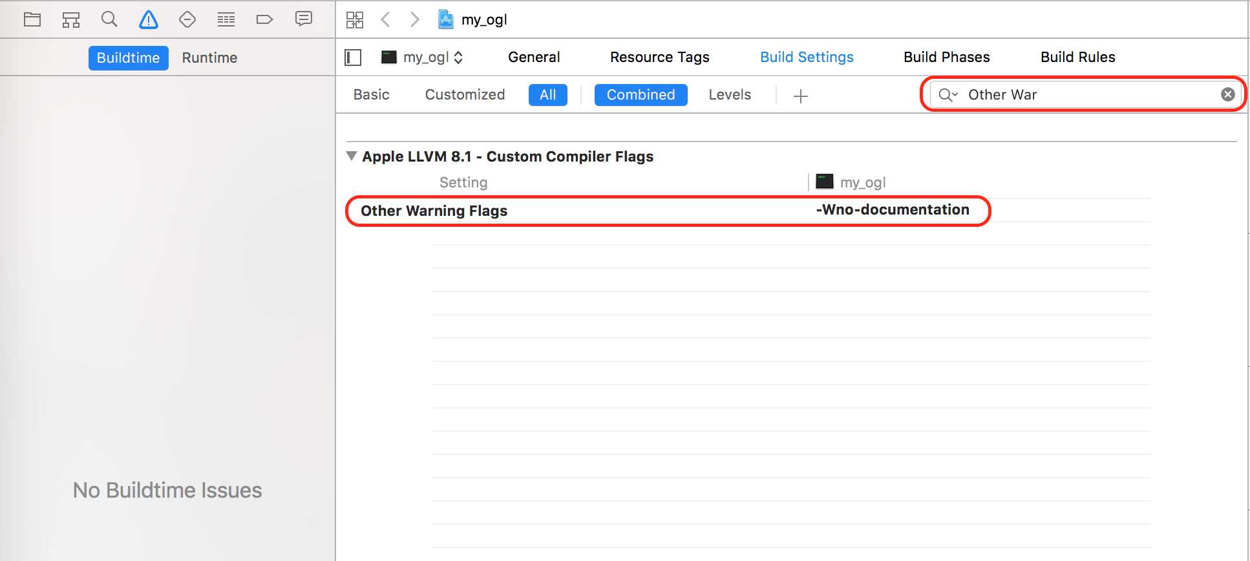The width and height of the screenshot is (1250, 561).
Task: Open the Report navigator speech bubble icon
Action: 304,19
